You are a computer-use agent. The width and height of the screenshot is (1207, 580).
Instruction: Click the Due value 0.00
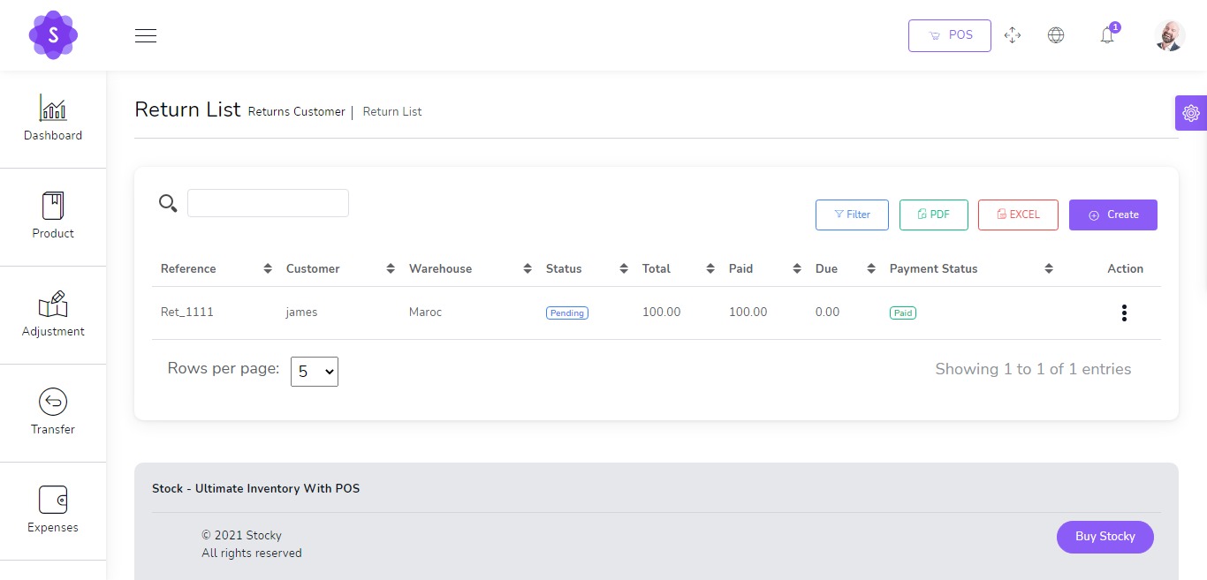828,312
